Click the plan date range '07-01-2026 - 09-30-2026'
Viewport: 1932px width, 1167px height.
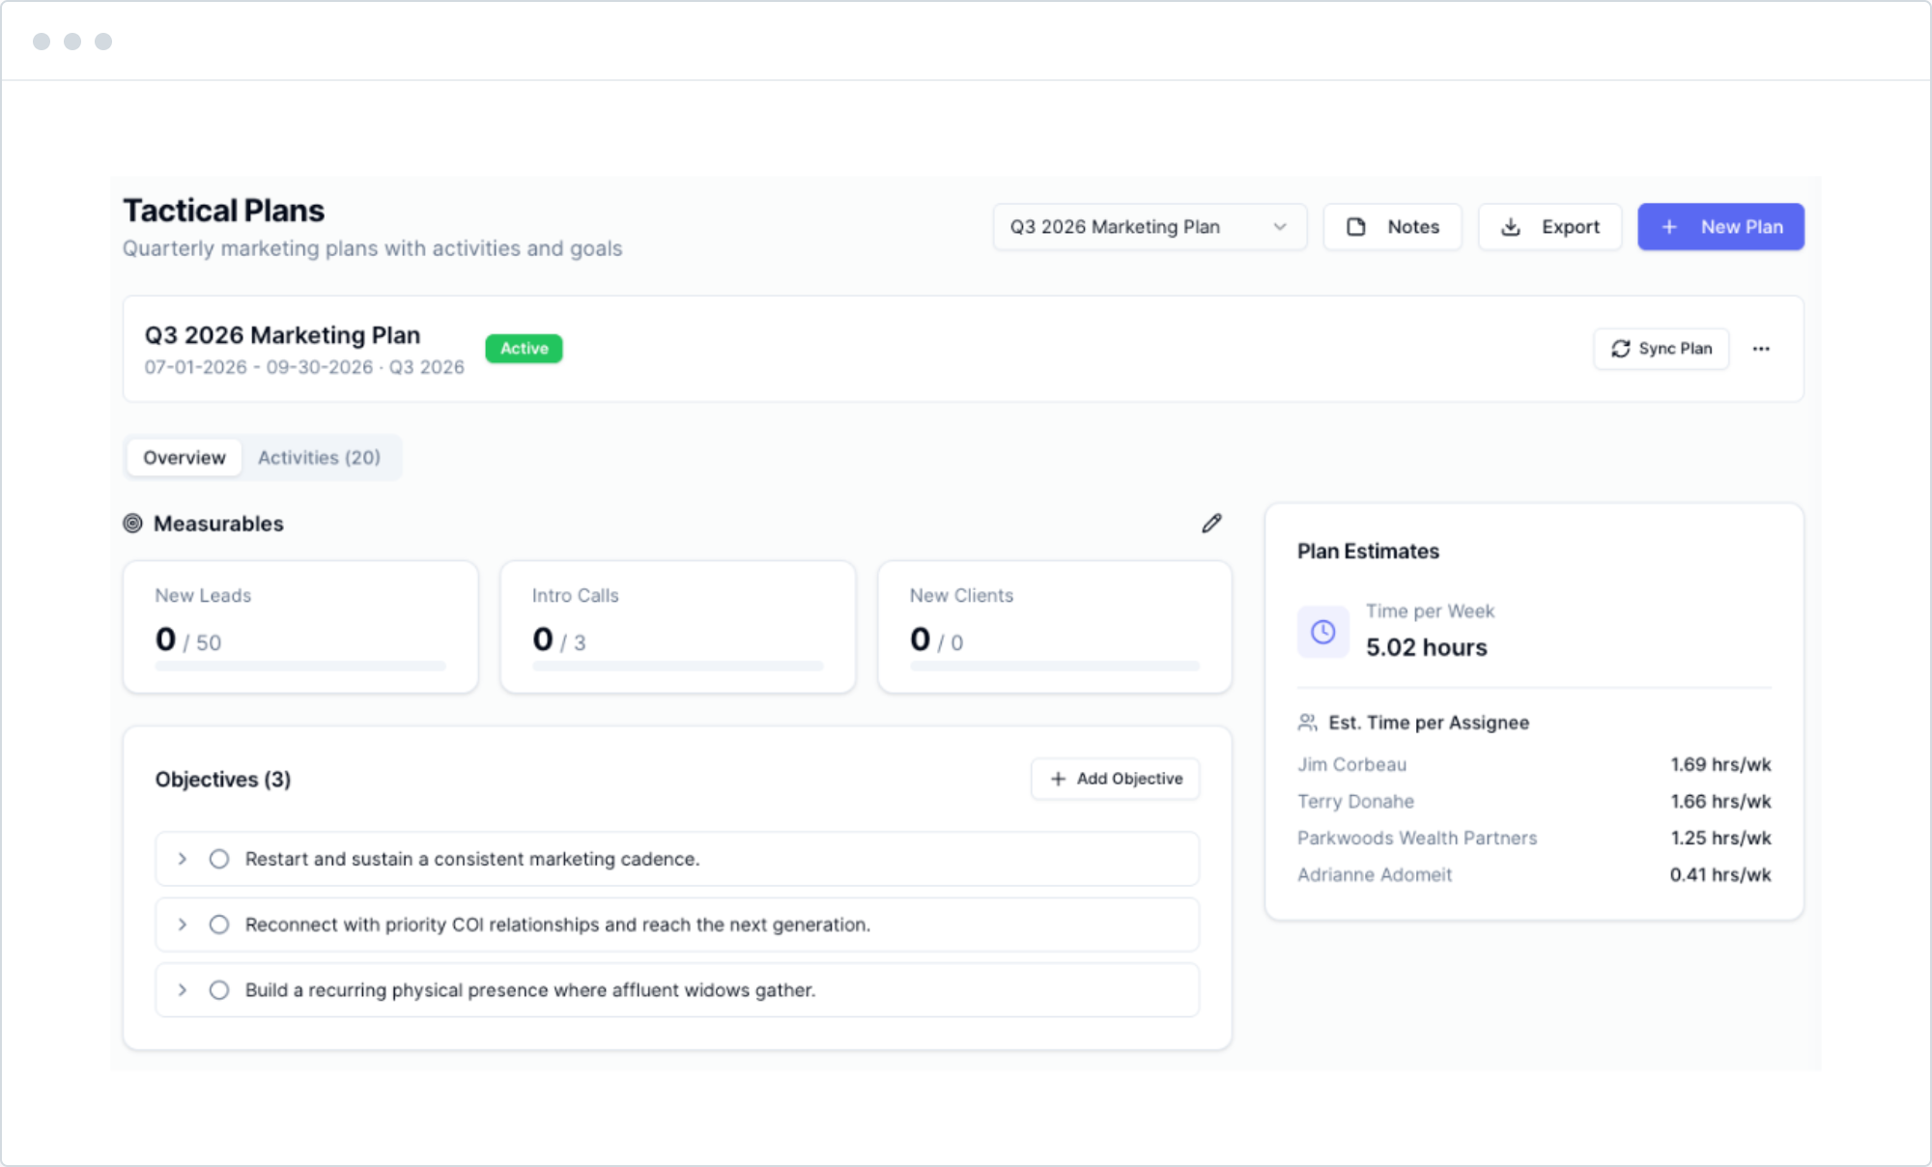point(259,368)
